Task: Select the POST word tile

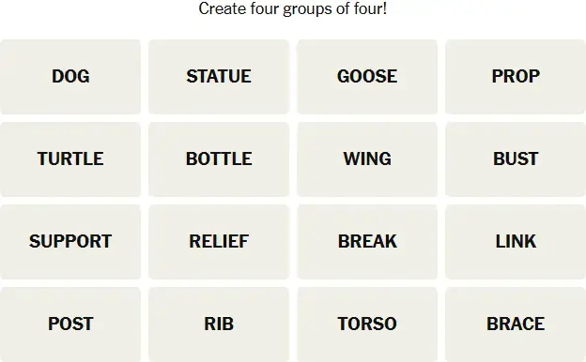Action: (x=70, y=324)
